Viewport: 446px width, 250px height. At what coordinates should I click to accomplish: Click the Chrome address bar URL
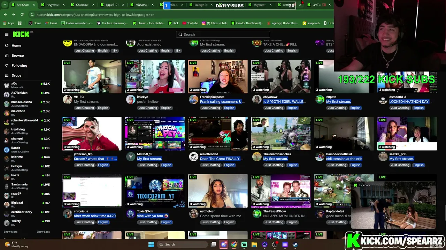click(x=95, y=15)
